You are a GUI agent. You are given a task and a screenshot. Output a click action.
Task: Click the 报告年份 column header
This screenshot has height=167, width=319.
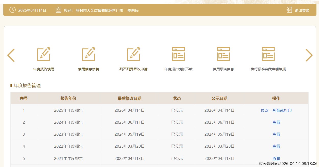pyautogui.click(x=68, y=98)
